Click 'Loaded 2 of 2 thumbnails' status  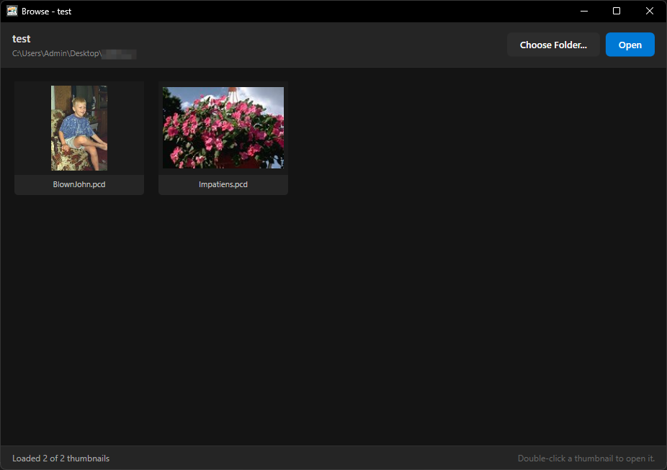click(x=61, y=458)
